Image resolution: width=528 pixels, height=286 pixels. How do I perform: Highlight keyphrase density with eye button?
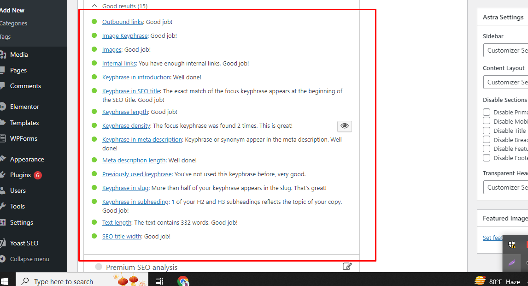coord(345,126)
